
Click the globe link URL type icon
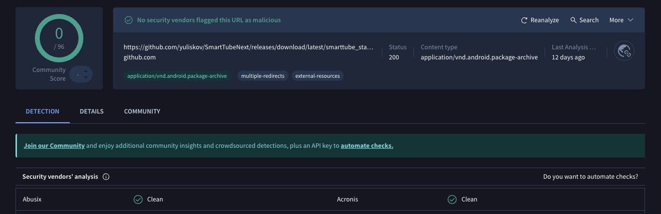pos(624,51)
